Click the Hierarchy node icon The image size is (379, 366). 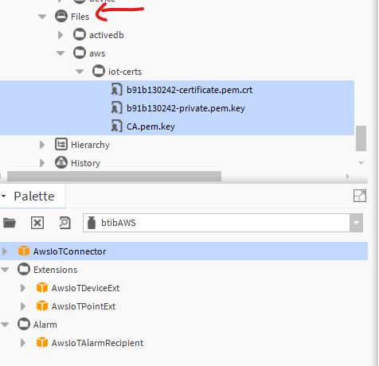click(61, 145)
